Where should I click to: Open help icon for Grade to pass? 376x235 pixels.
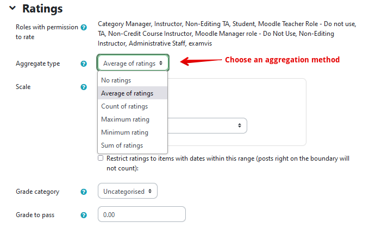point(84,215)
